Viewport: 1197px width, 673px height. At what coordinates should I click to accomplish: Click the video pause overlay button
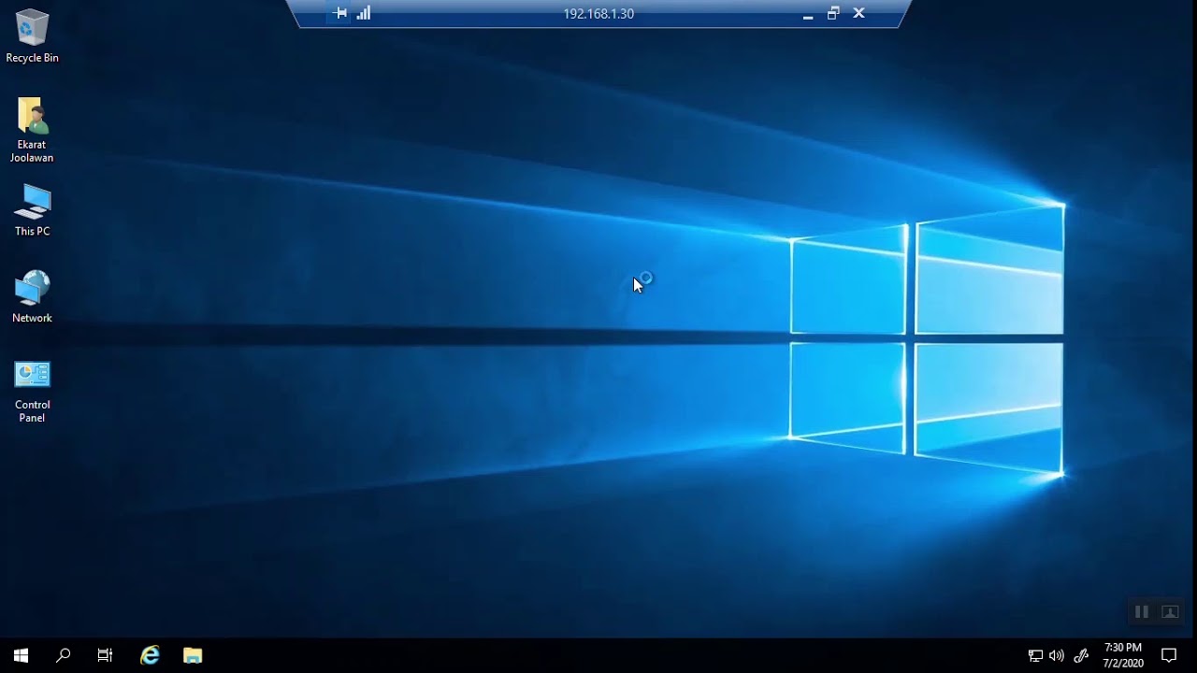coord(1142,612)
